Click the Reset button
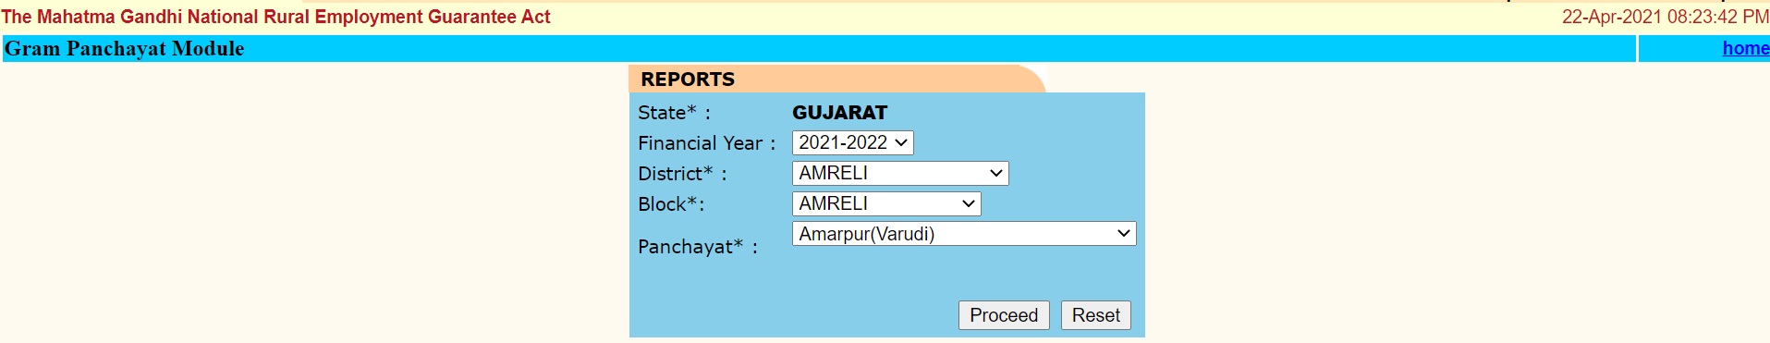Viewport: 1770px width, 343px height. pyautogui.click(x=1095, y=315)
